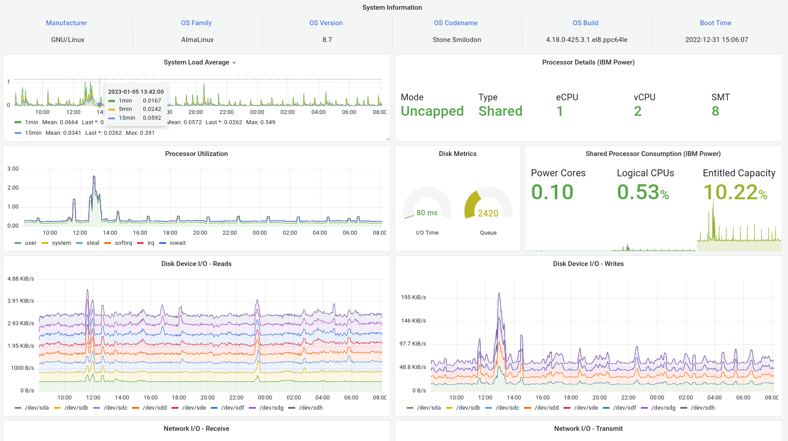The width and height of the screenshot is (788, 441).
Task: Toggle /dev/sdb in Disk Reads legend
Action: click(76, 408)
